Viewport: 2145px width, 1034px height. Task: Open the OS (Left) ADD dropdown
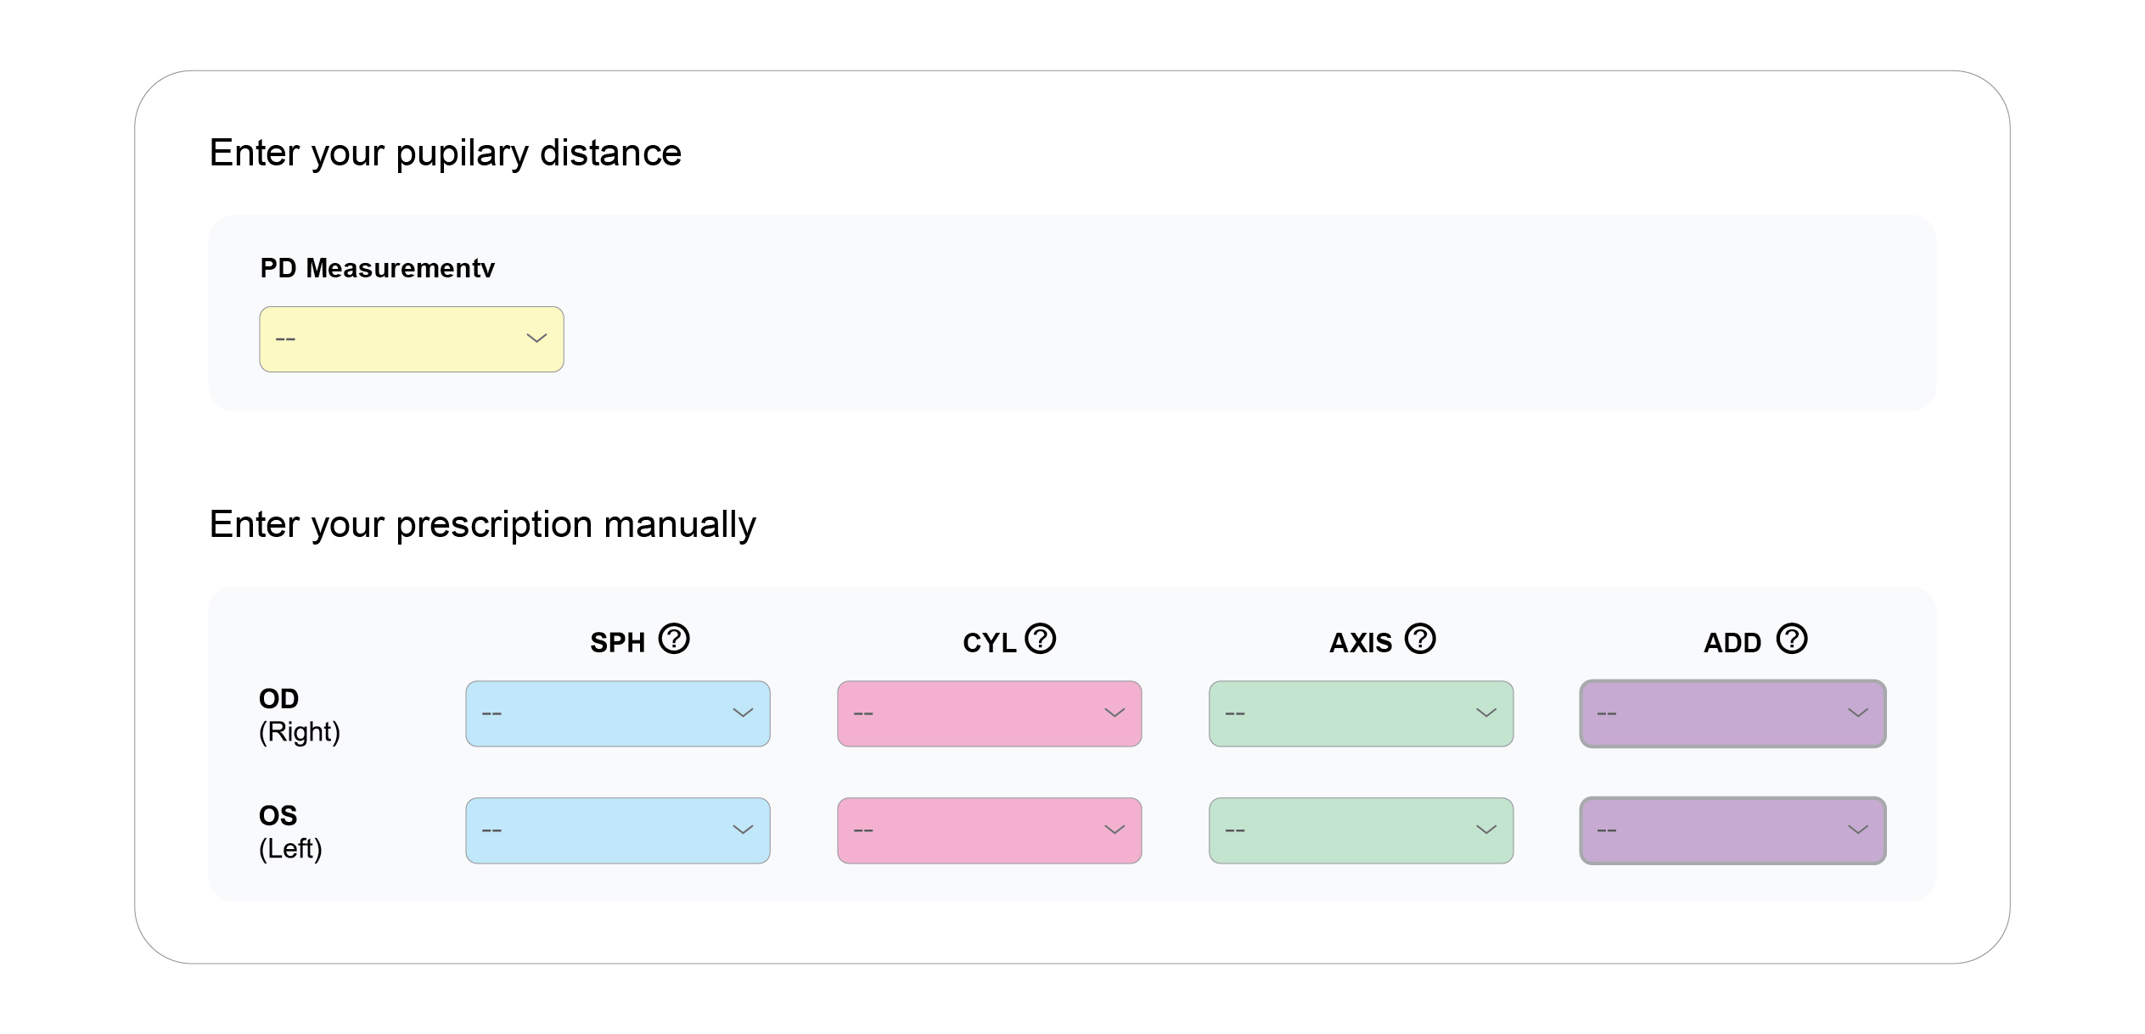1732,830
